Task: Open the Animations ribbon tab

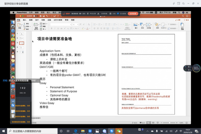Action: (49, 20)
